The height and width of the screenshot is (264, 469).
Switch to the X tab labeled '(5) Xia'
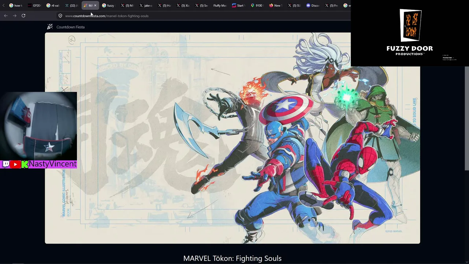pyautogui.click(x=183, y=5)
